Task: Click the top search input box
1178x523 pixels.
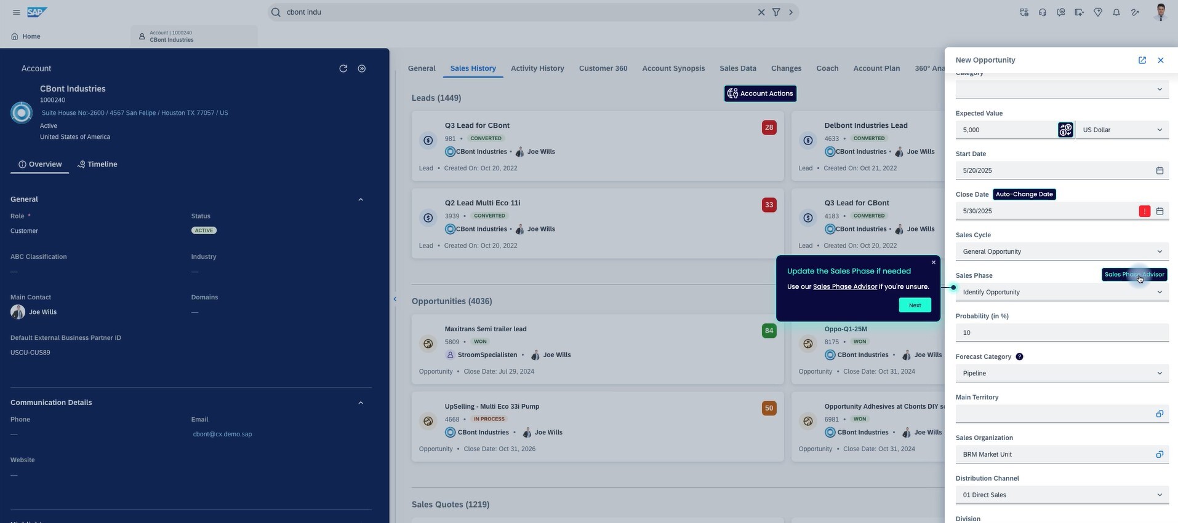Action: point(520,12)
